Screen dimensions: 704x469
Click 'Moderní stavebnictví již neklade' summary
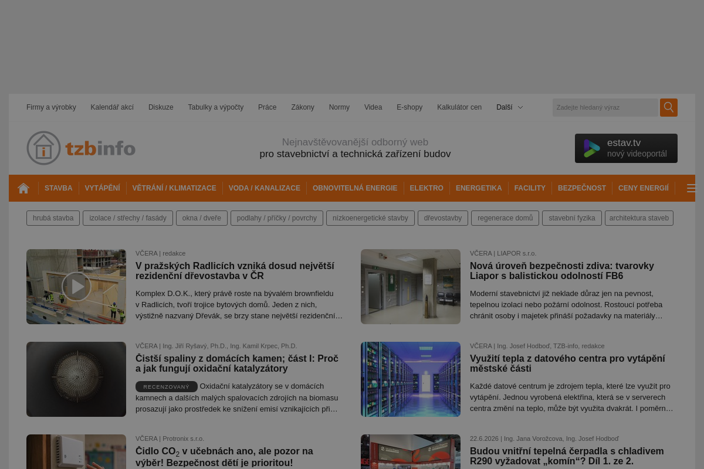tap(566, 305)
